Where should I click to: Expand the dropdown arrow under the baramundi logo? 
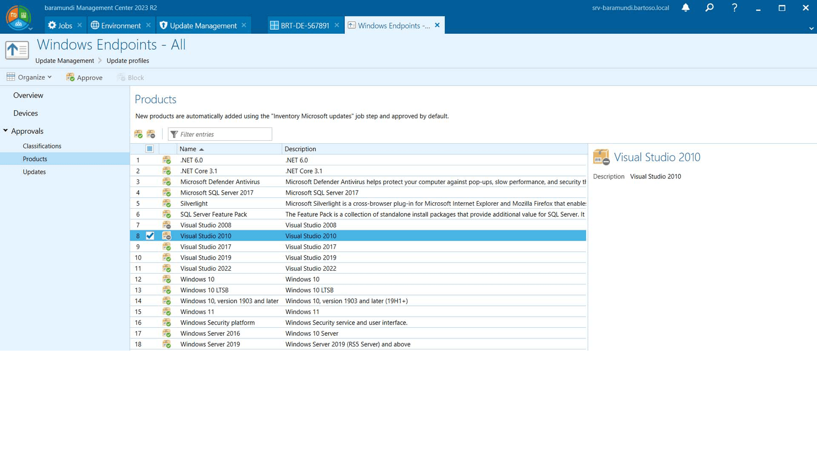pyautogui.click(x=31, y=29)
